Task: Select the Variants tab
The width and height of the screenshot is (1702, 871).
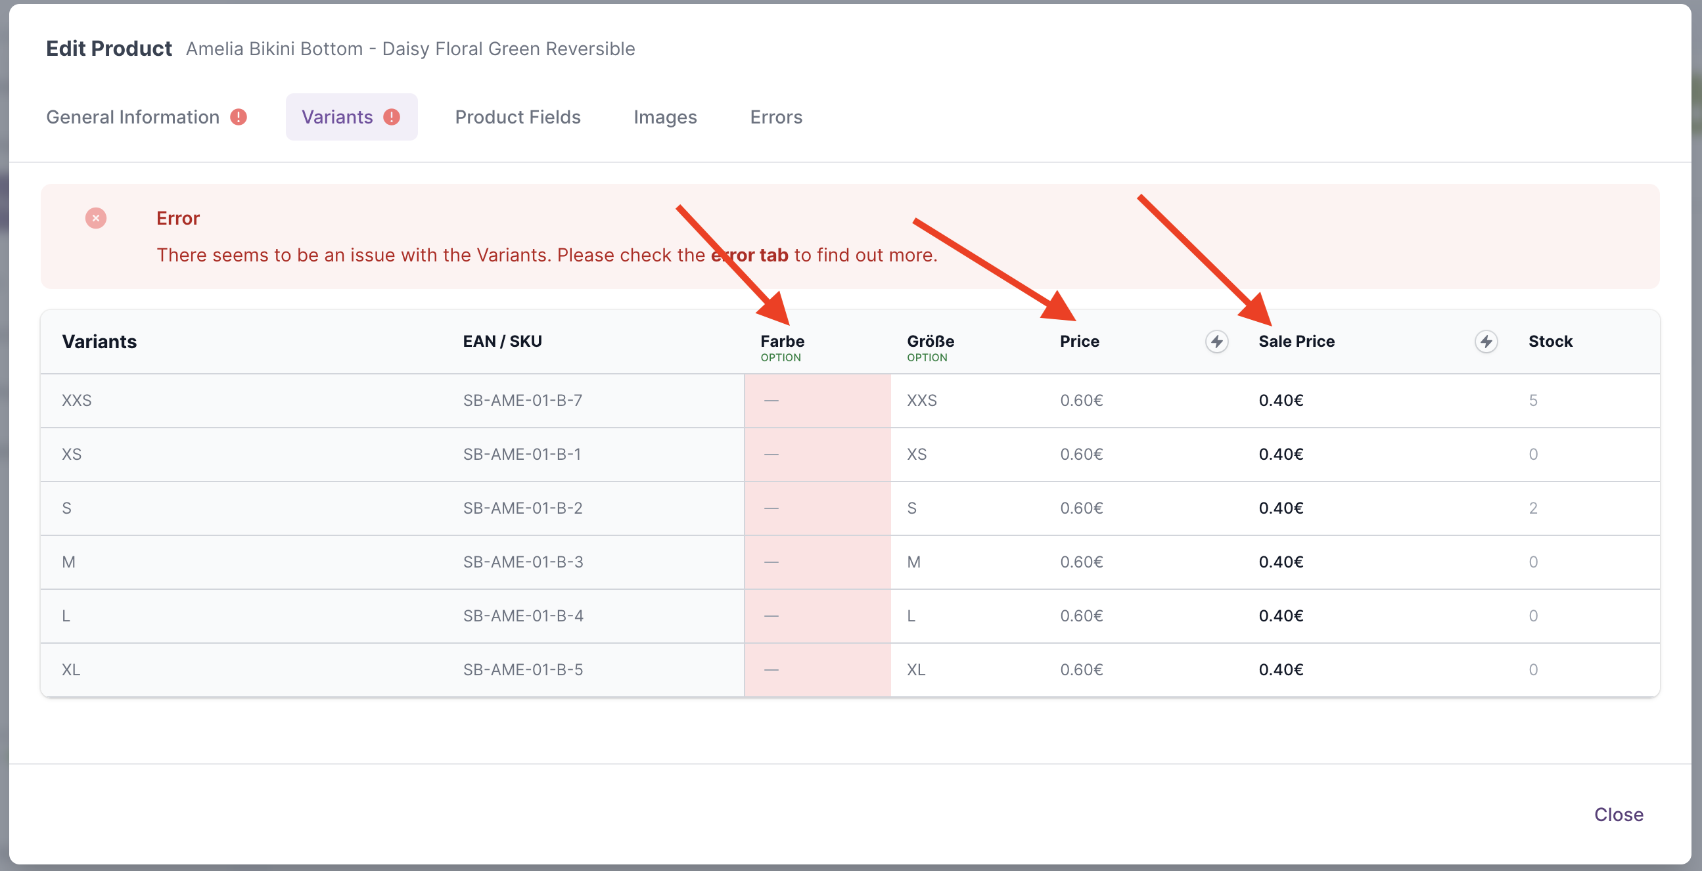Action: point(352,117)
